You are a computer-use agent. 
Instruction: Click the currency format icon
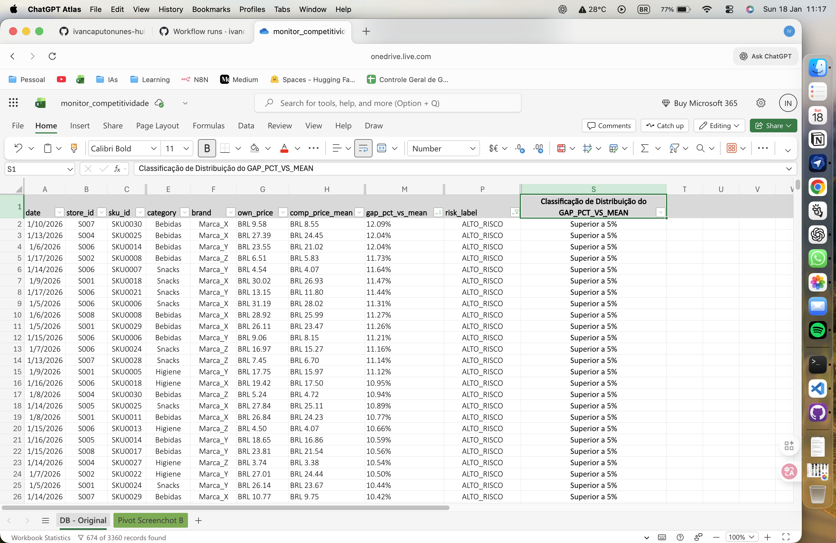point(494,148)
